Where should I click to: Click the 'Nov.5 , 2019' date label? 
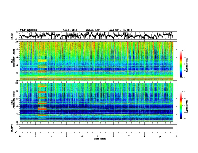(70, 30)
